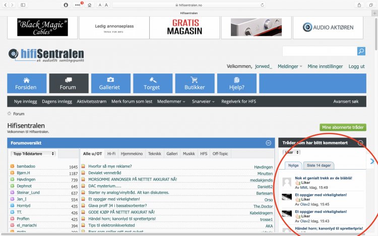Open Safari share icon
Image resolution: width=378 pixels, height=236 pixels.
359,5
